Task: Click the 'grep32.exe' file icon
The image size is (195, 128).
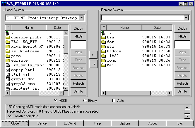Action: 8,84
